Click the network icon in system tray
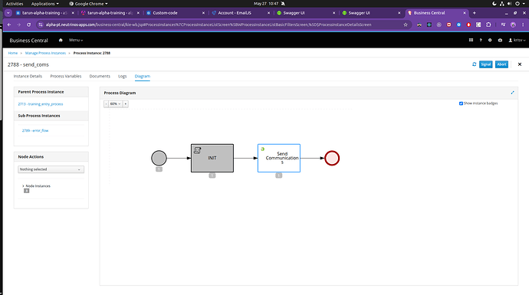Screen dimensions: 529x295 click(501, 4)
